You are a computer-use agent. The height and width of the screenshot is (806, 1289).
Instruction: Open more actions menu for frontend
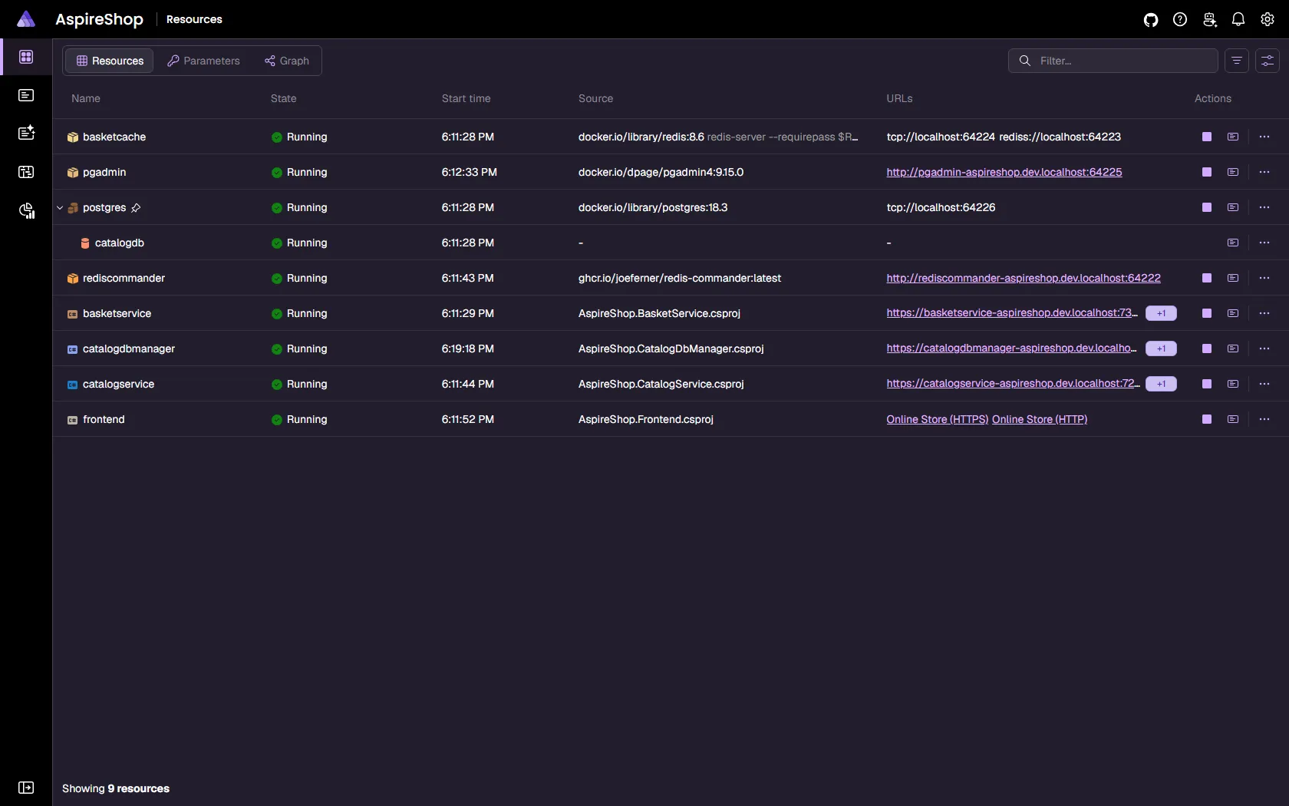click(1264, 419)
